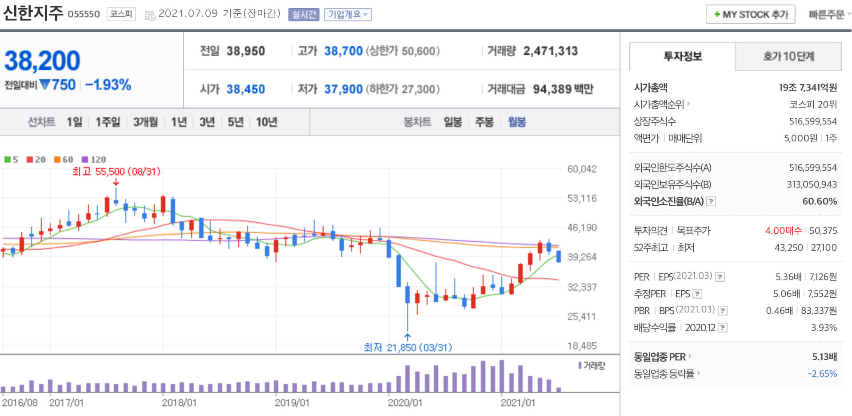Image resolution: width=852 pixels, height=416 pixels.
Task: Click the 코스피 20위 ranking value
Action: pyautogui.click(x=813, y=104)
